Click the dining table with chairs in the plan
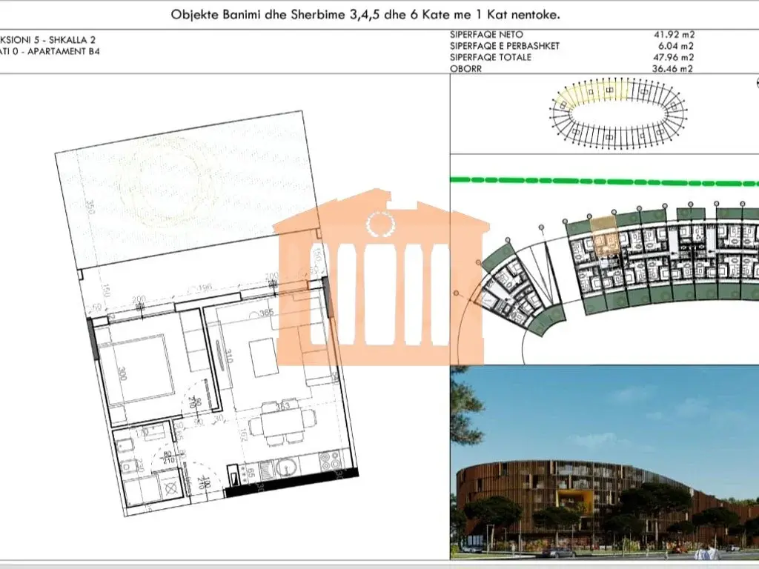 [x=283, y=421]
